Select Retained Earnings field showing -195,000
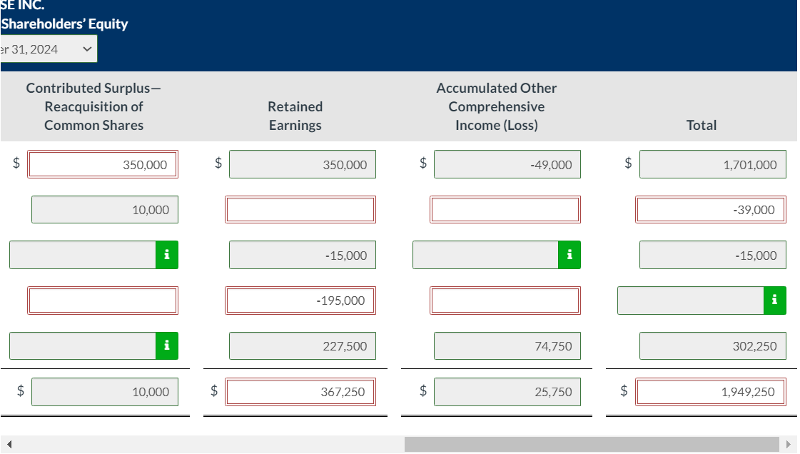The image size is (800, 454). [300, 301]
